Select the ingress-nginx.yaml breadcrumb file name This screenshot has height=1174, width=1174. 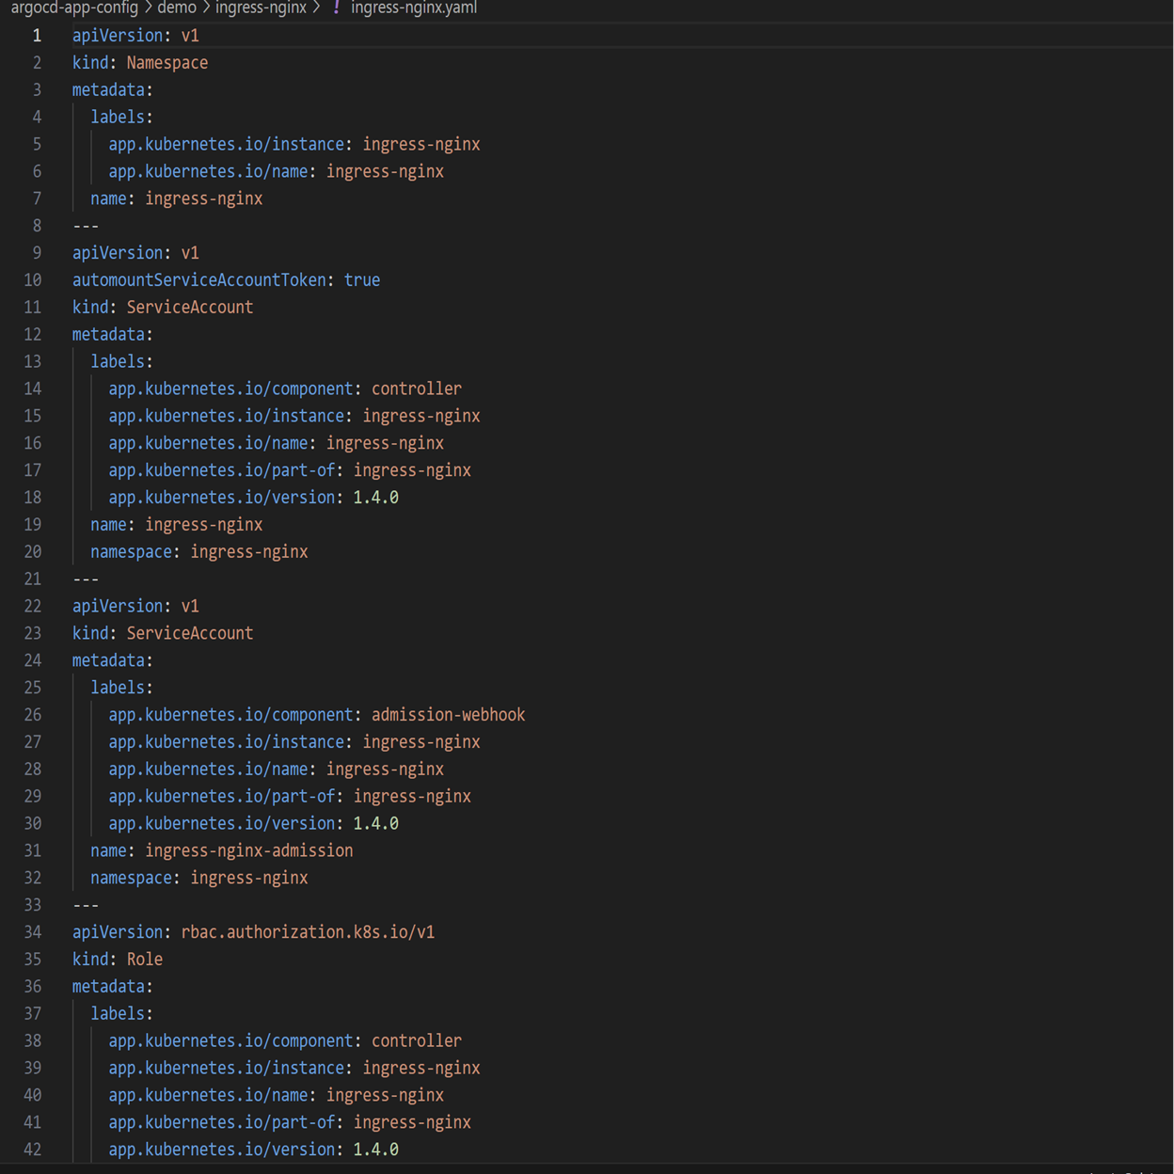click(x=414, y=8)
